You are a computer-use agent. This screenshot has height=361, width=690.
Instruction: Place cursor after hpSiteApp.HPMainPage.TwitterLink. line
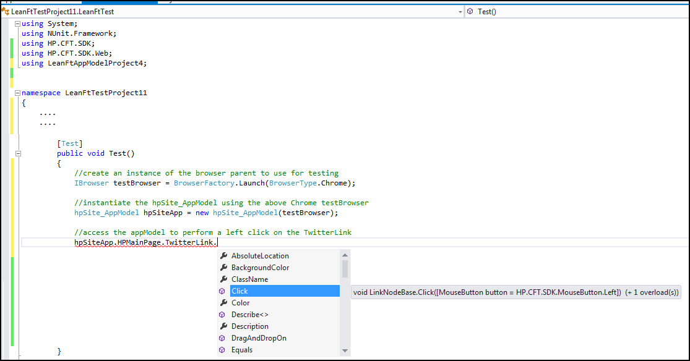point(218,242)
